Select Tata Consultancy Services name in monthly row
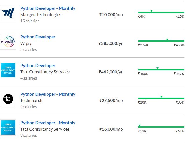Image resolution: width=186 pixels, height=144 pixels. click(x=45, y=129)
